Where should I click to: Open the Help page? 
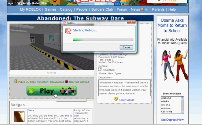point(172,9)
